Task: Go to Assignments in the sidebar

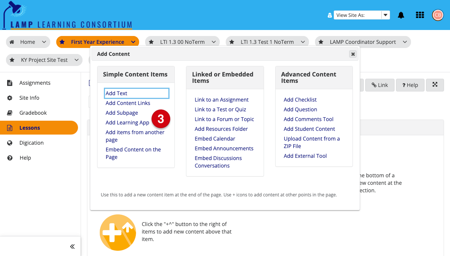Action: [x=35, y=83]
